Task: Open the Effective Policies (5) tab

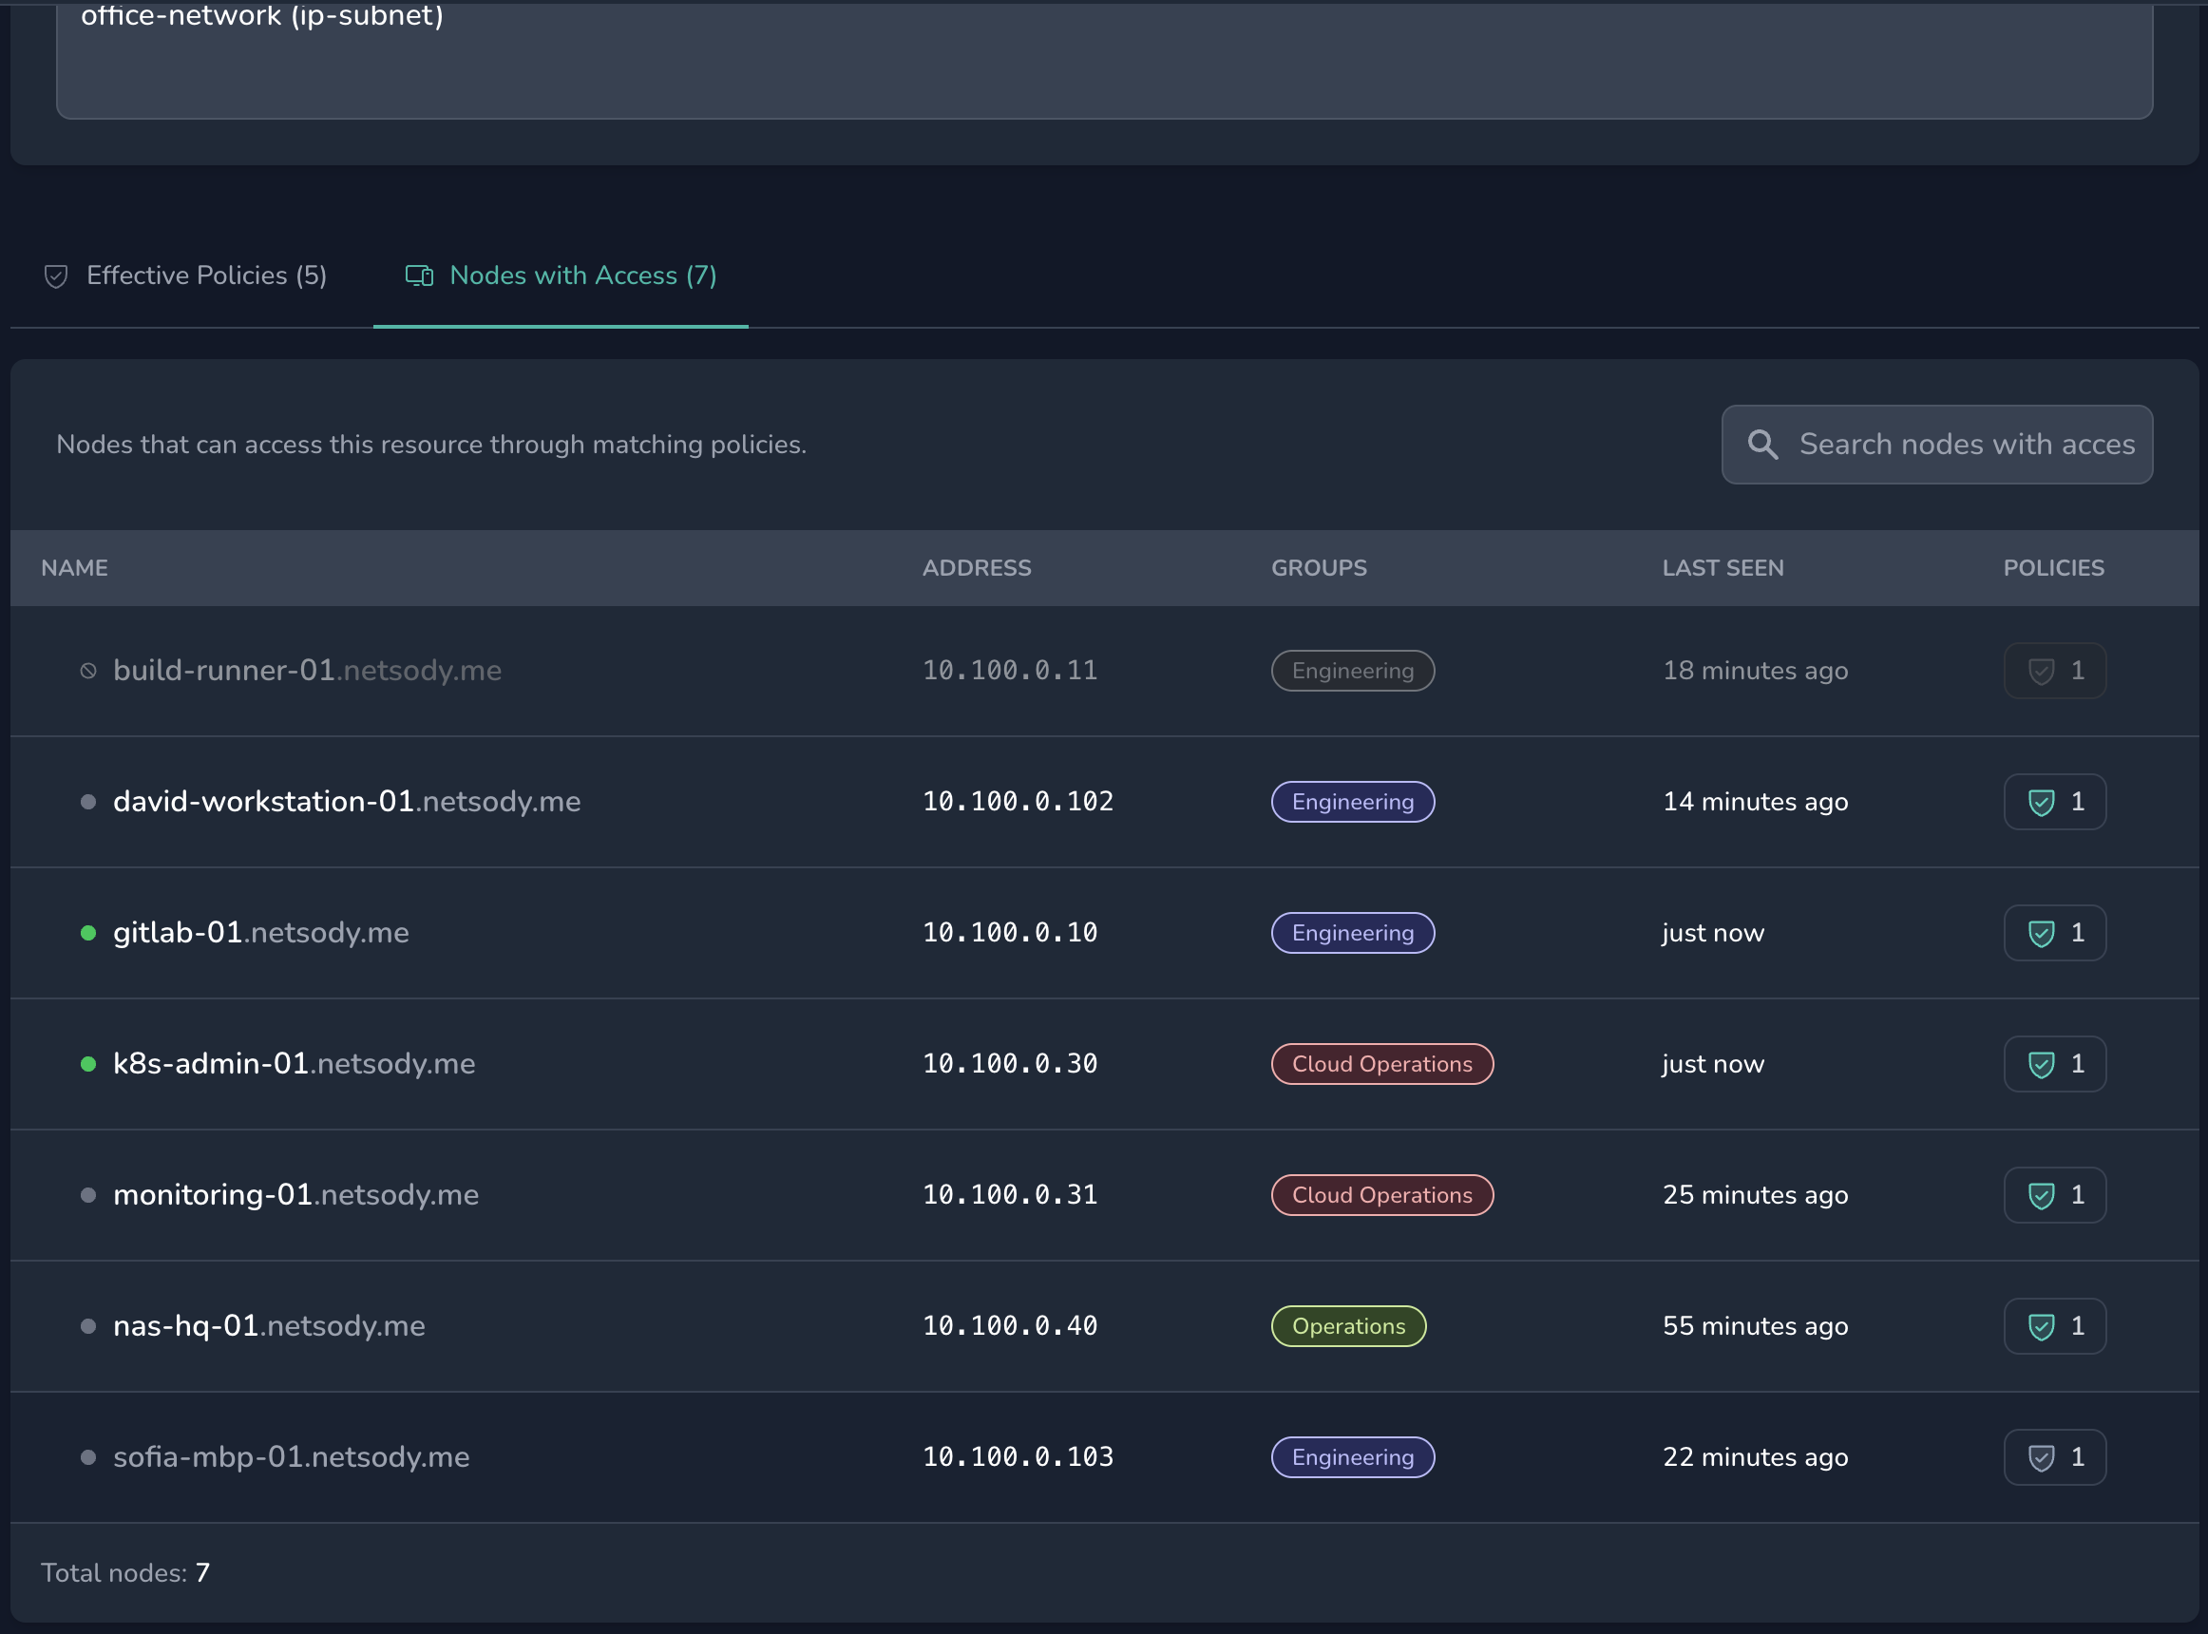Action: [x=185, y=275]
